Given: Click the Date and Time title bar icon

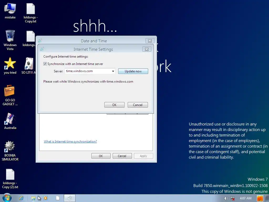Looking at the screenshot, I should [x=40, y=41].
